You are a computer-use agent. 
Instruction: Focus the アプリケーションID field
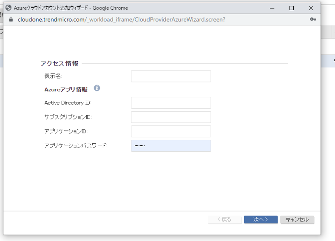pos(171,131)
